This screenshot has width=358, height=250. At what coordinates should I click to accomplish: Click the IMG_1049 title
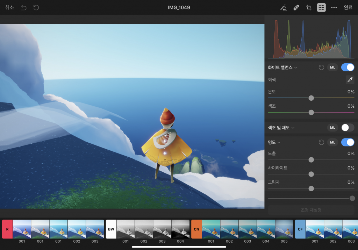coord(179,8)
